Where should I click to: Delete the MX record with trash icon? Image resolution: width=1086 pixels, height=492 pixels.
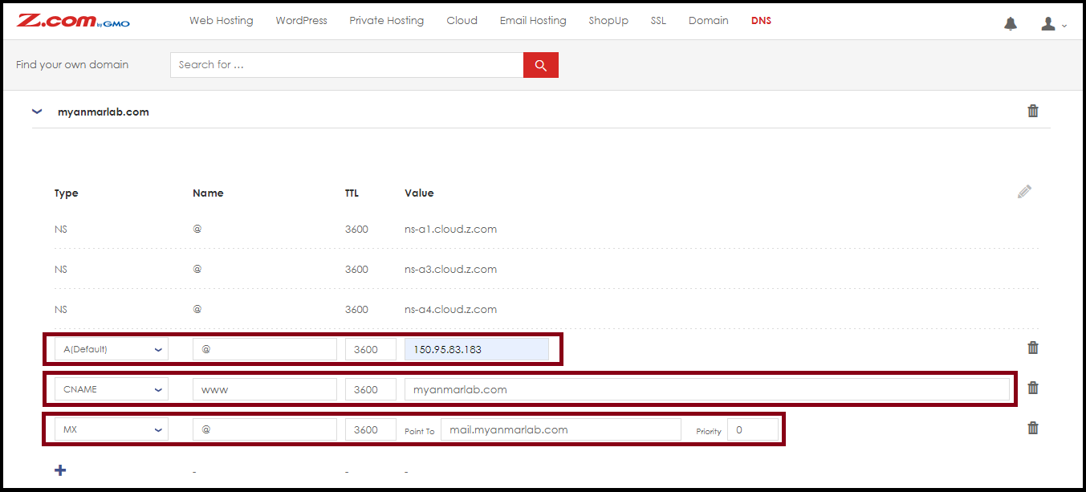pos(1033,428)
